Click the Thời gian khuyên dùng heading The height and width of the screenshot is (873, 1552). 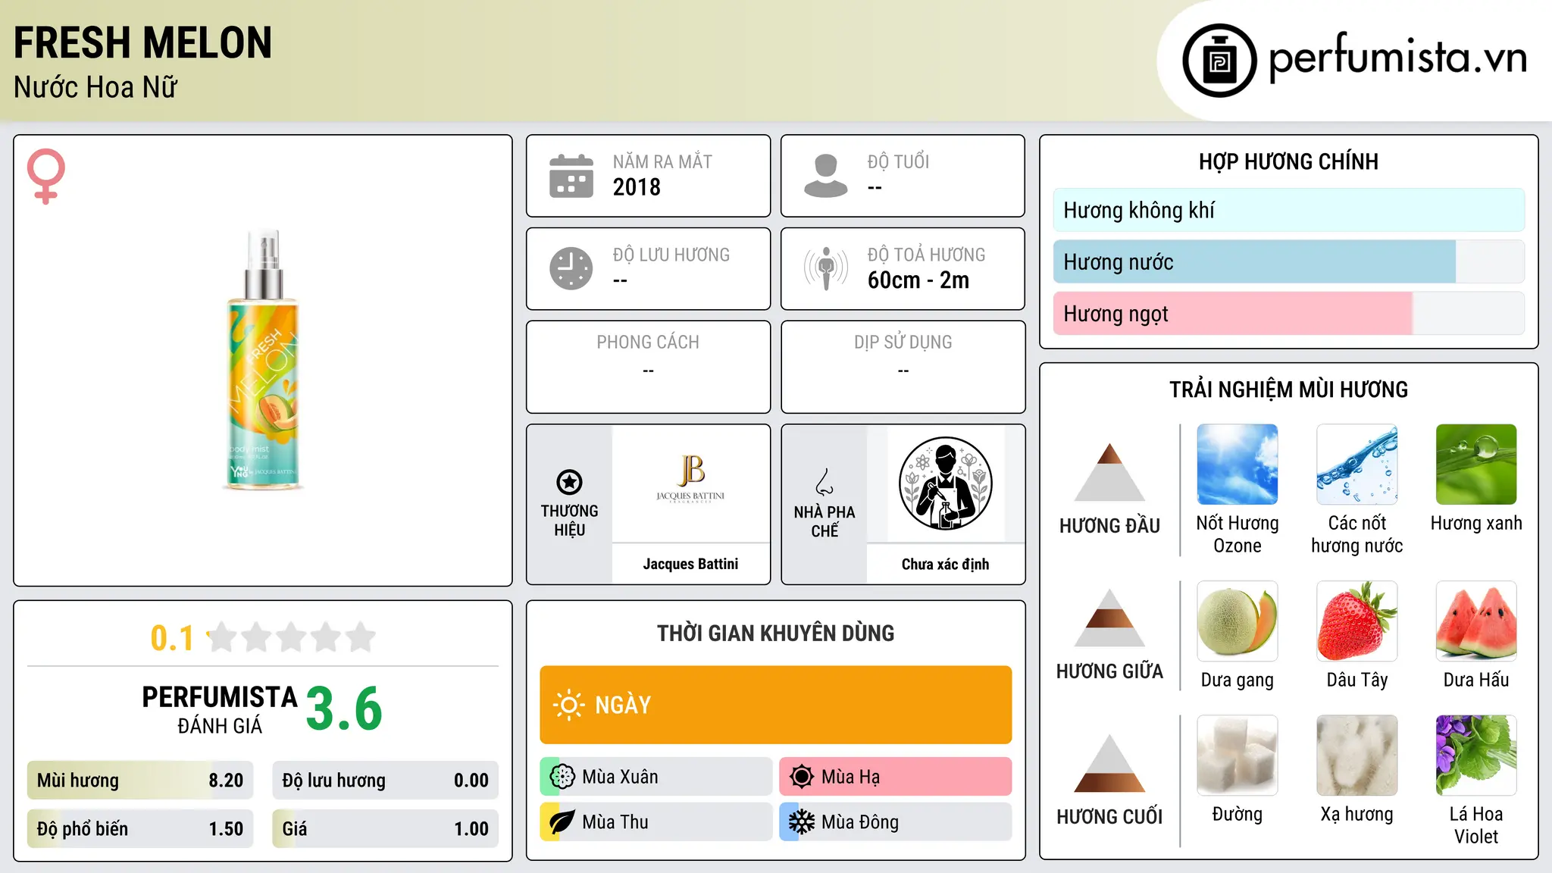pos(776,633)
